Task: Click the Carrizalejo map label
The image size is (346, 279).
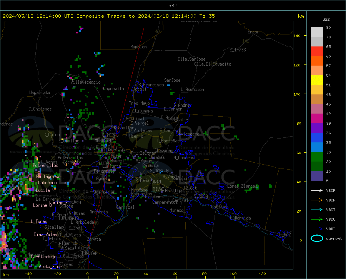Action: 44,257
